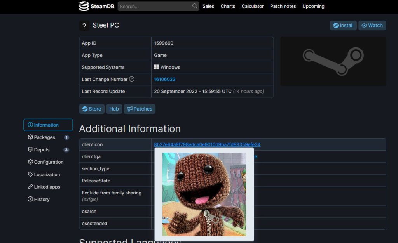398x243 pixels.
Task: Click the Windows logo icon
Action: click(x=157, y=67)
